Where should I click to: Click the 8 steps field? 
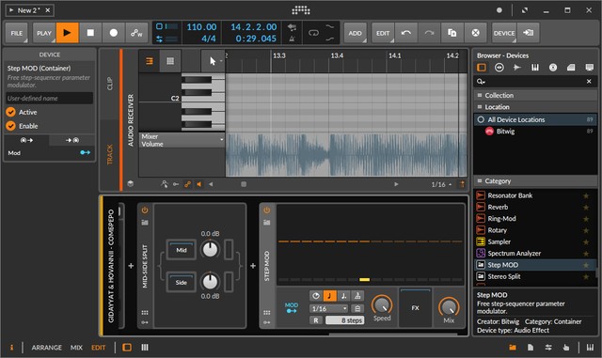[344, 320]
